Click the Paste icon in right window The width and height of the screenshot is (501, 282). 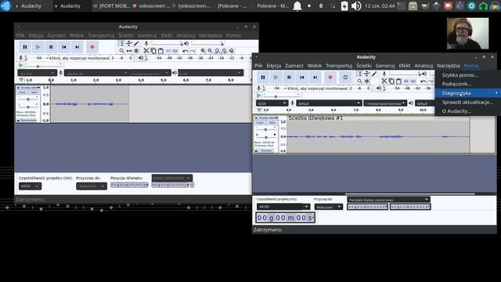[x=398, y=81]
